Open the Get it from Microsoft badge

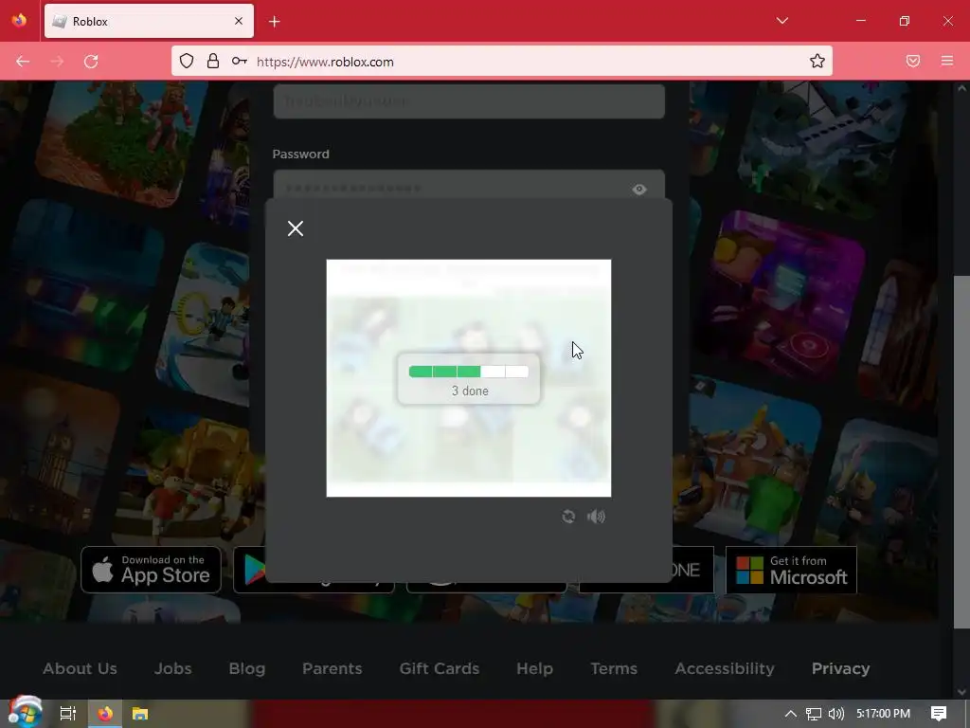point(791,570)
